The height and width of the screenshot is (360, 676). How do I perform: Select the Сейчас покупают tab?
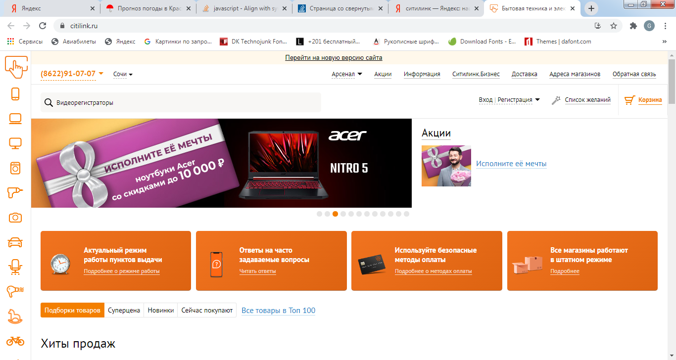(x=207, y=311)
